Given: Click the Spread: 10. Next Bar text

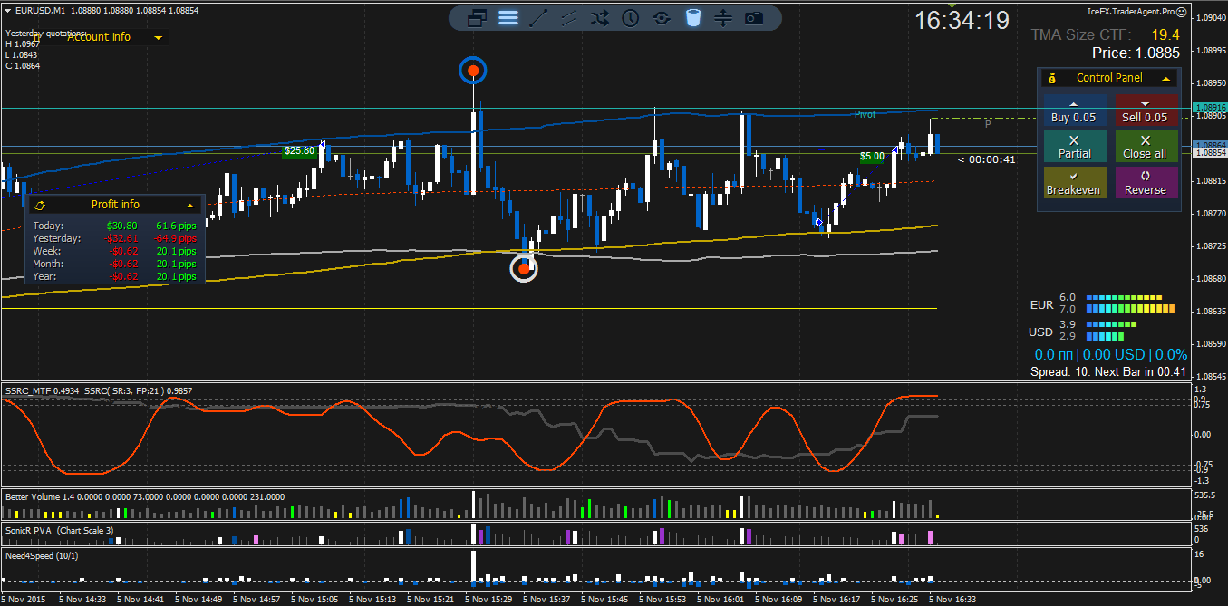Looking at the screenshot, I should 1108,371.
